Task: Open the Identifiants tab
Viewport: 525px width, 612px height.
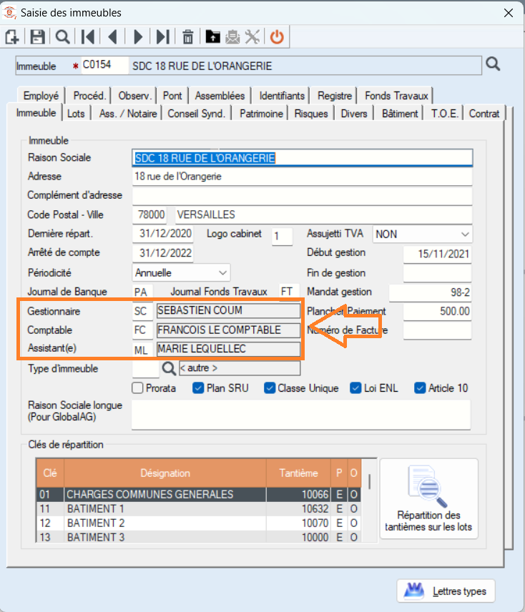Action: coord(282,96)
